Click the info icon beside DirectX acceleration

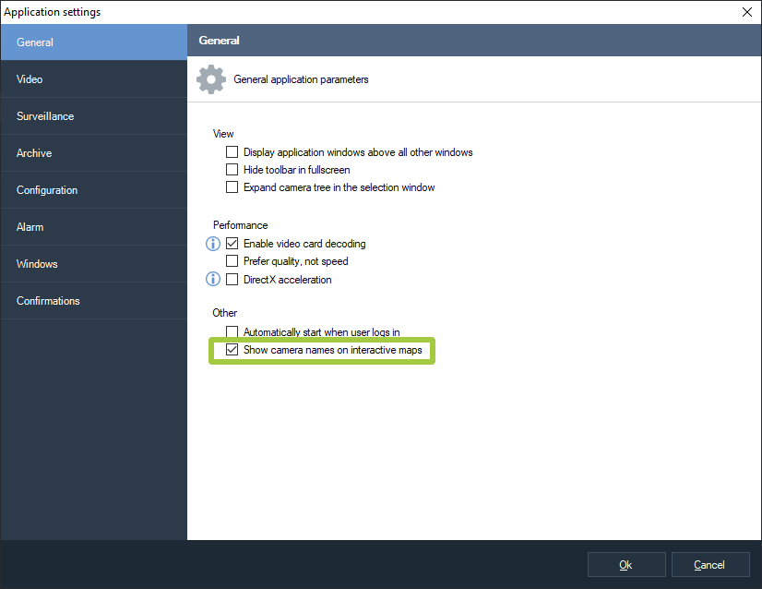click(x=213, y=279)
